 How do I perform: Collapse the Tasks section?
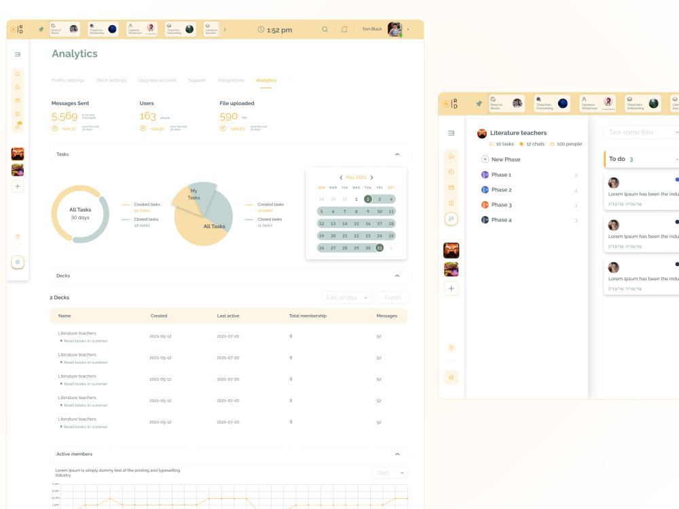[x=397, y=155]
